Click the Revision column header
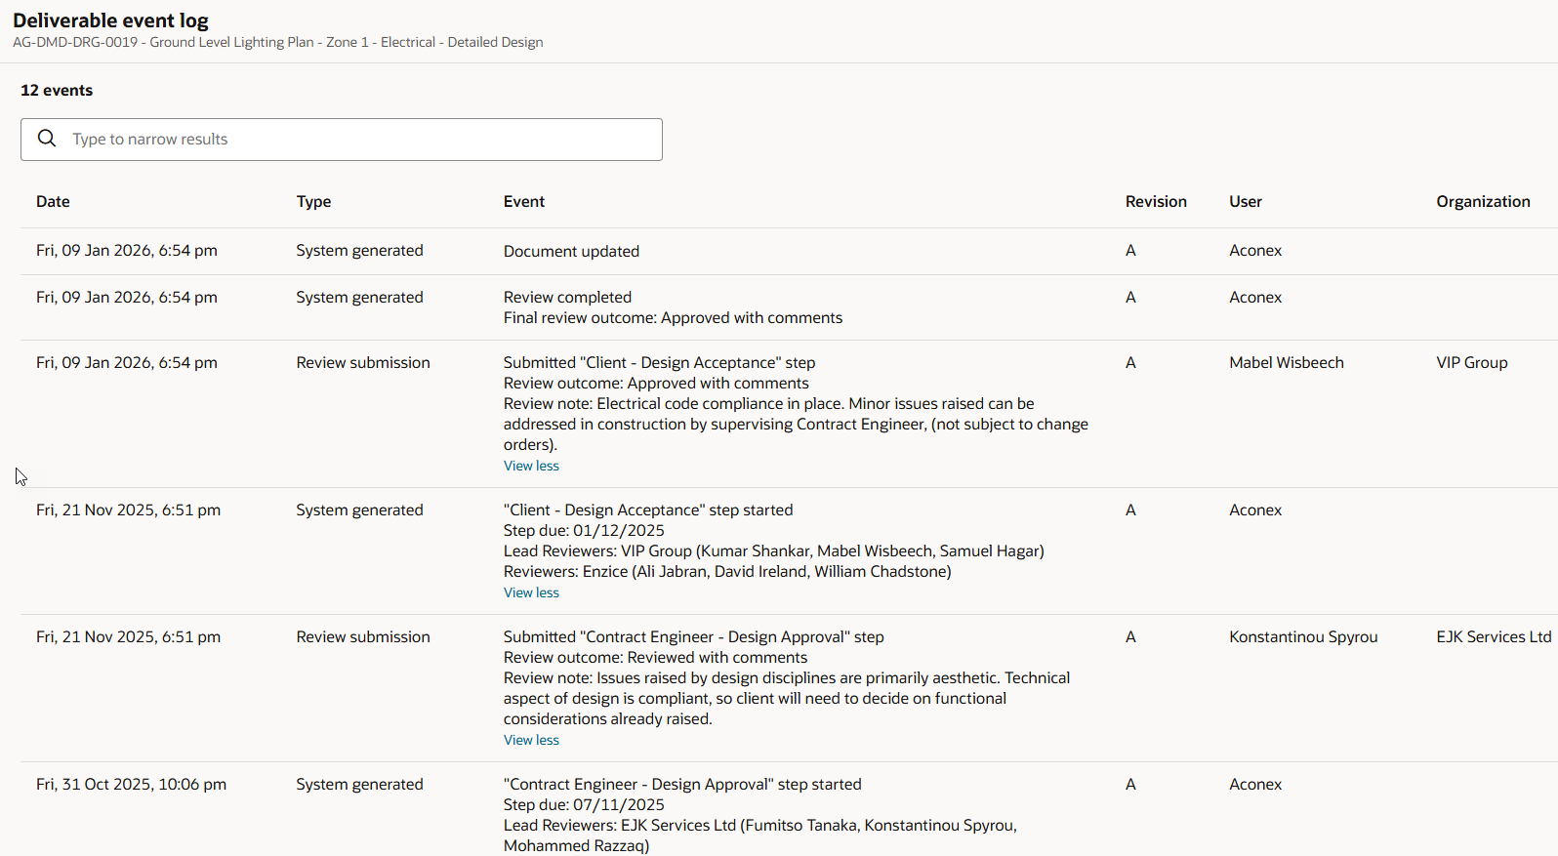1558x856 pixels. tap(1156, 201)
